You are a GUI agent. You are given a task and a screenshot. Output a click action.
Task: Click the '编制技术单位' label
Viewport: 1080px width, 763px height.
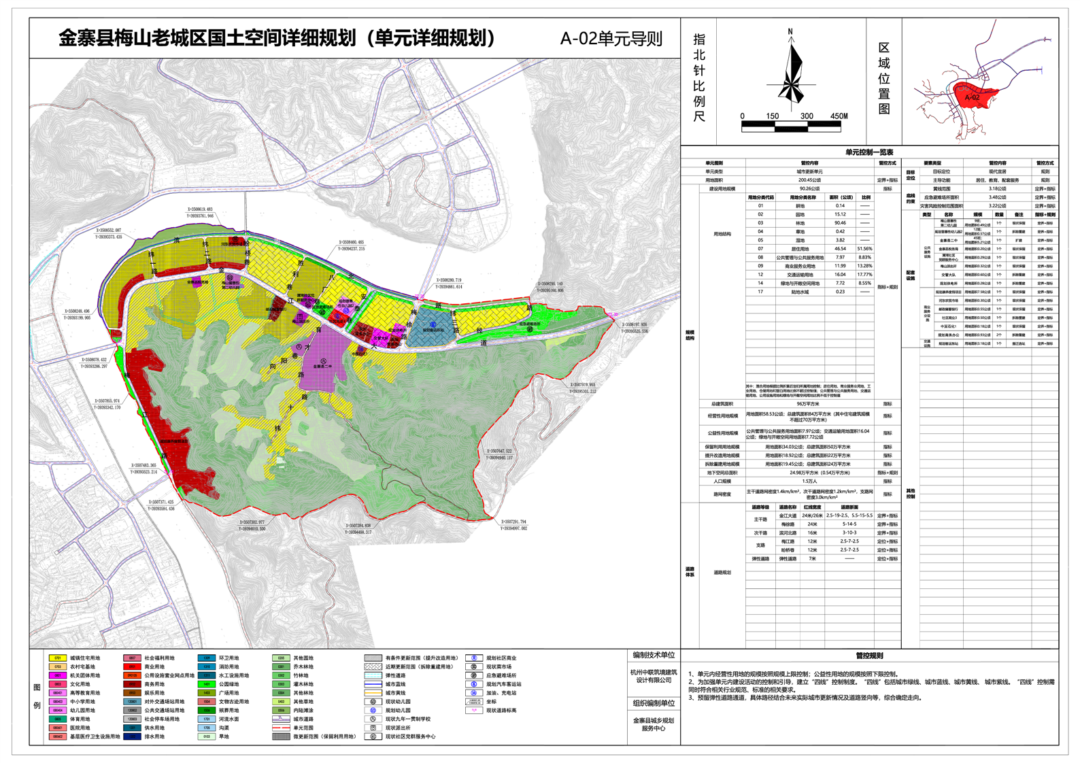[x=654, y=655]
